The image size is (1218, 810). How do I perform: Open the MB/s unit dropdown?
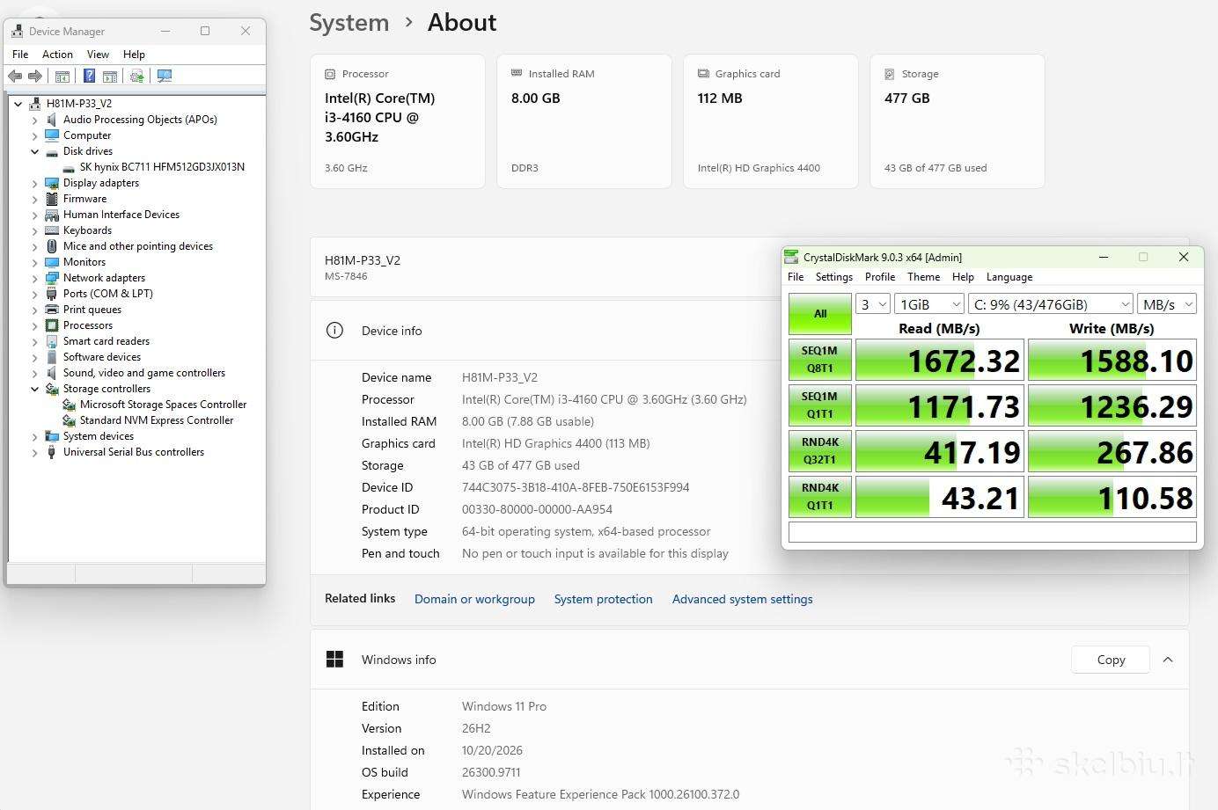[x=1167, y=304]
